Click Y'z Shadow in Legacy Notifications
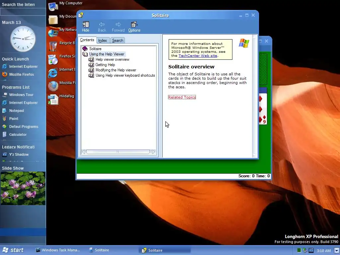The width and height of the screenshot is (340, 255). 15,155
